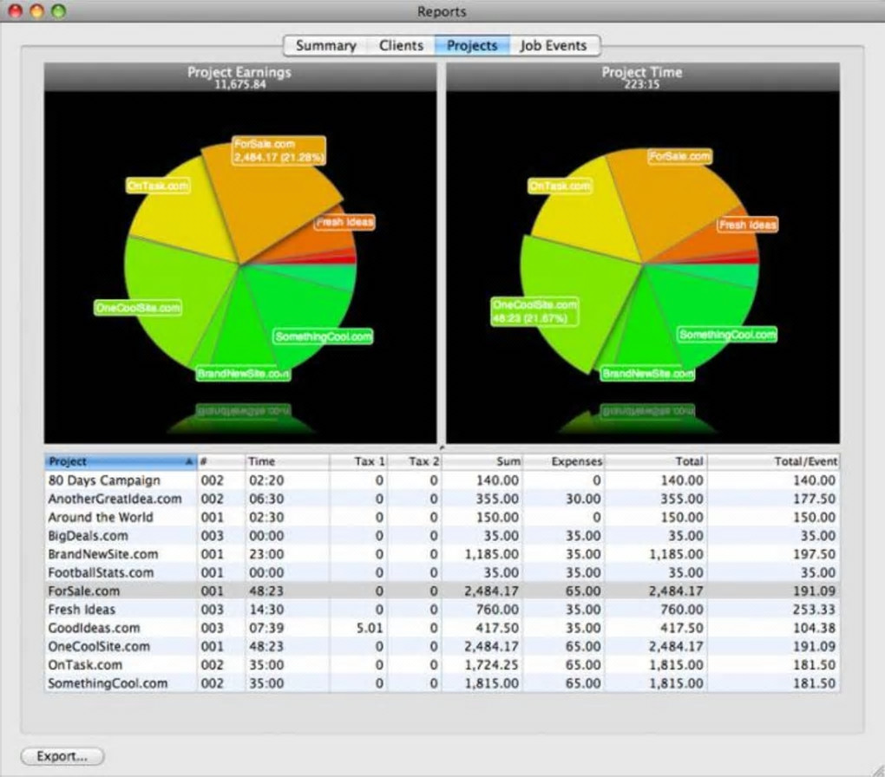The image size is (885, 777).
Task: Click OneCoolSite.com label in Project Earnings chart
Action: [138, 308]
